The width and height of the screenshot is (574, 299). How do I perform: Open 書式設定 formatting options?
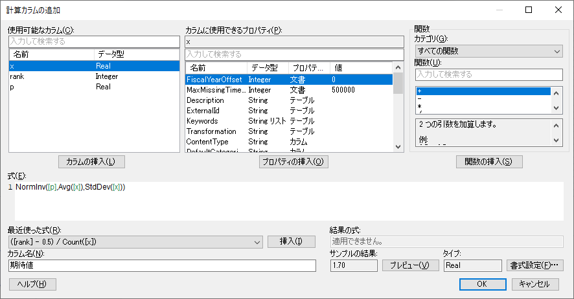(535, 265)
